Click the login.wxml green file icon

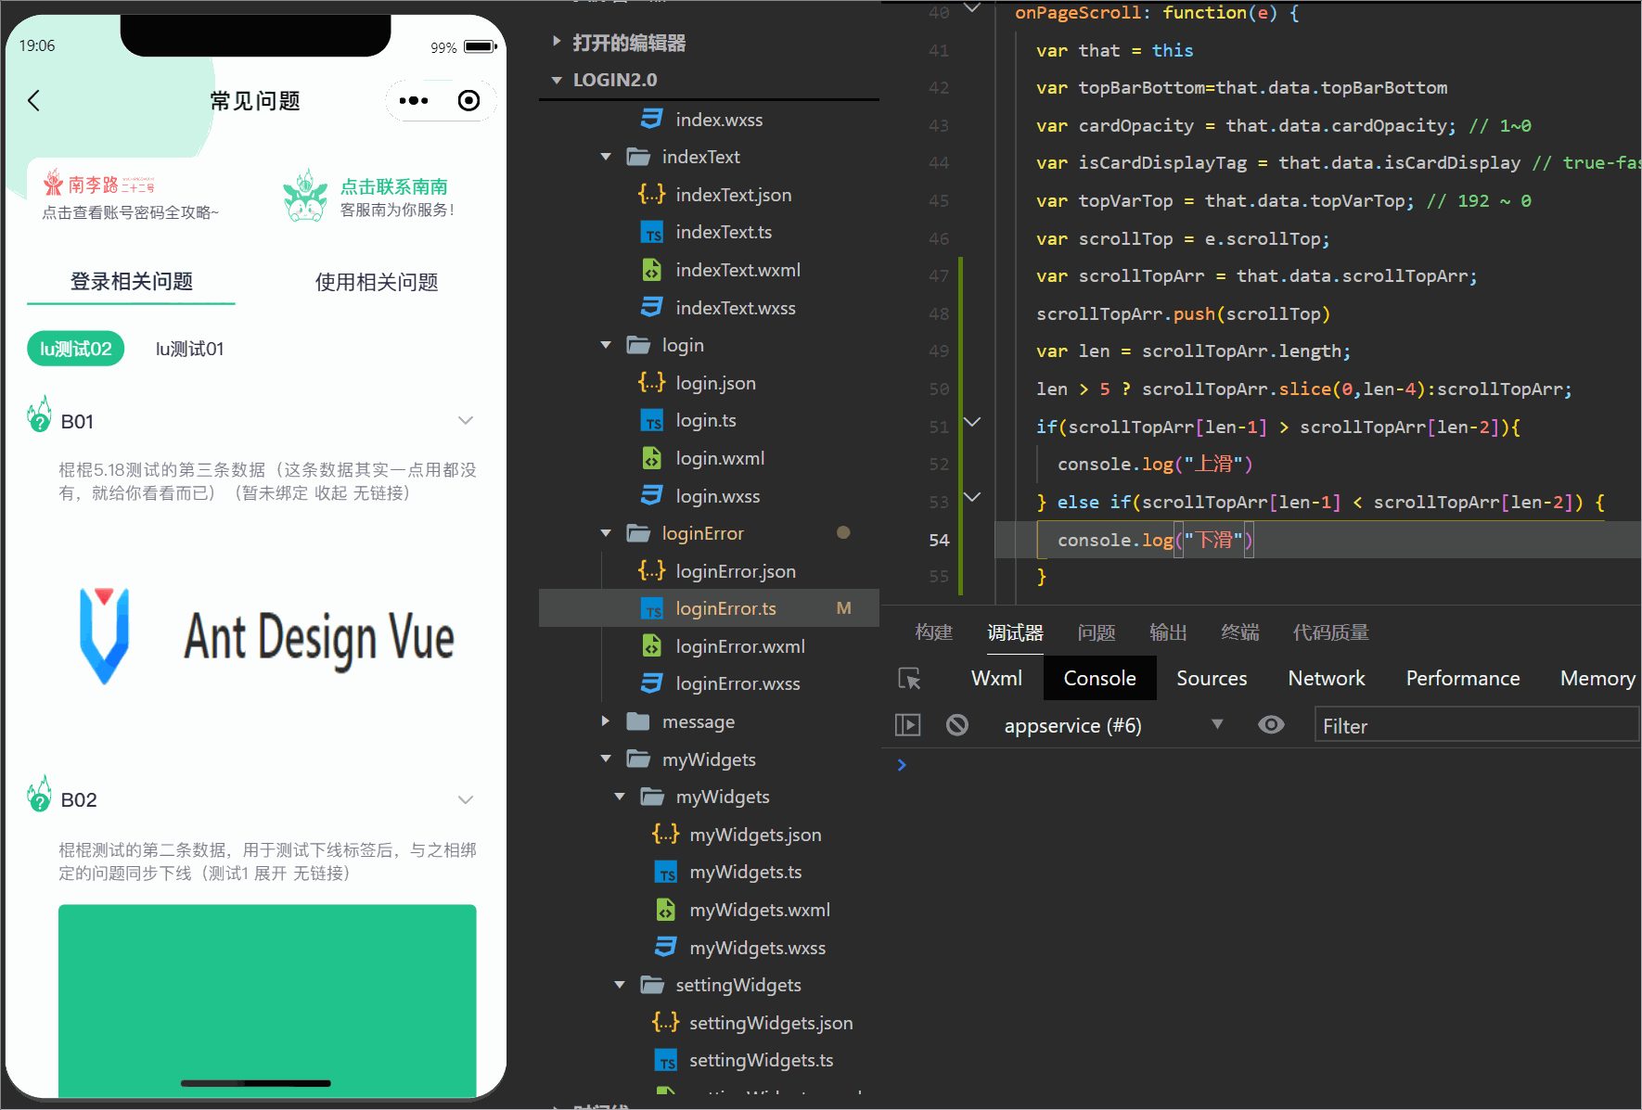coord(652,458)
